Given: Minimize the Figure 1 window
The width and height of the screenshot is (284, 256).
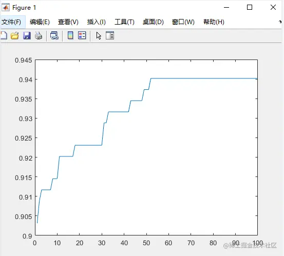Looking at the screenshot, I should (x=226, y=7).
